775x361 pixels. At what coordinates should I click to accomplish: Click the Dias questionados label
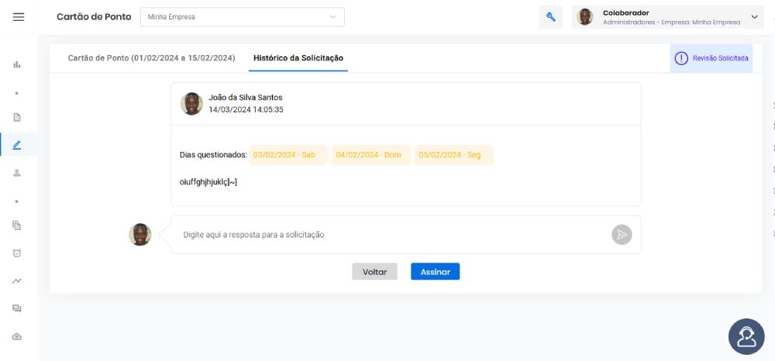click(x=213, y=155)
